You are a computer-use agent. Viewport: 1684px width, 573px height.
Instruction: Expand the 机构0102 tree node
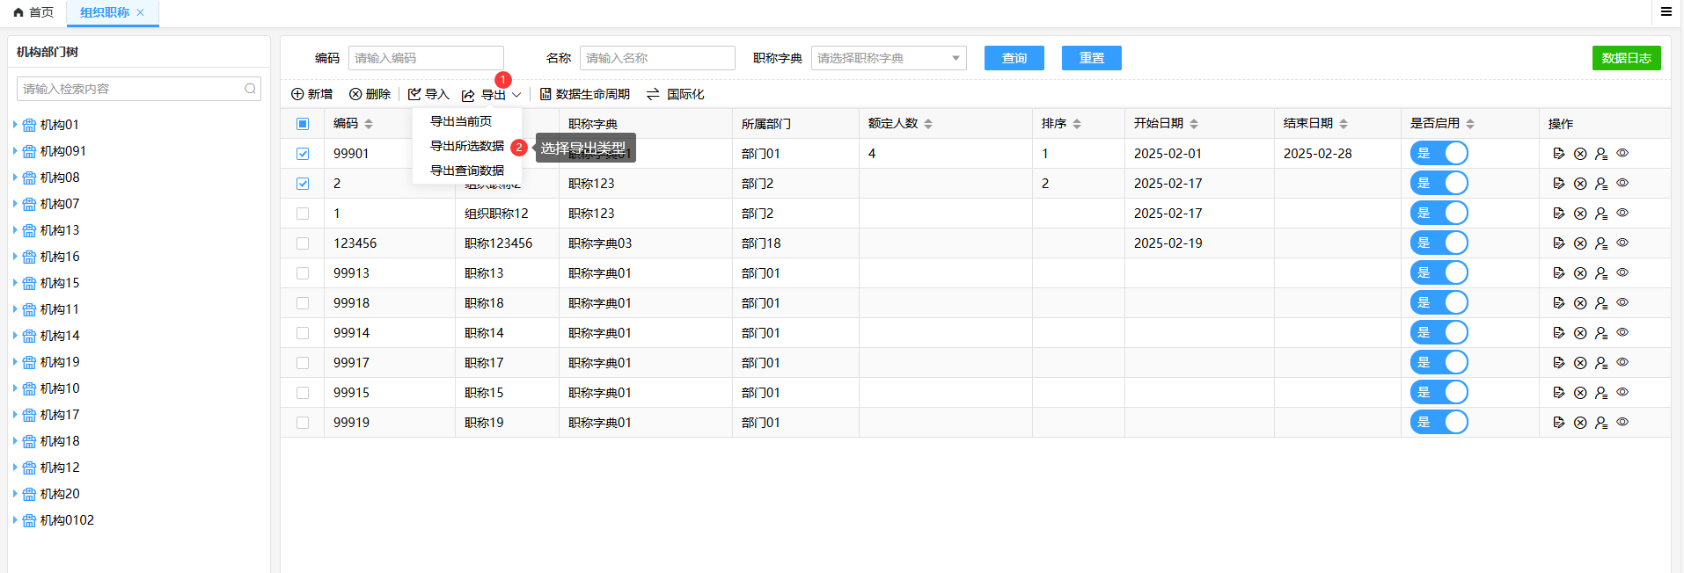pyautogui.click(x=15, y=520)
